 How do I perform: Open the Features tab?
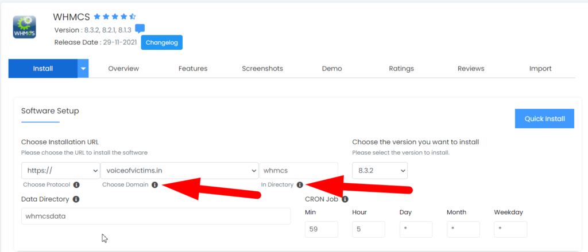[193, 68]
